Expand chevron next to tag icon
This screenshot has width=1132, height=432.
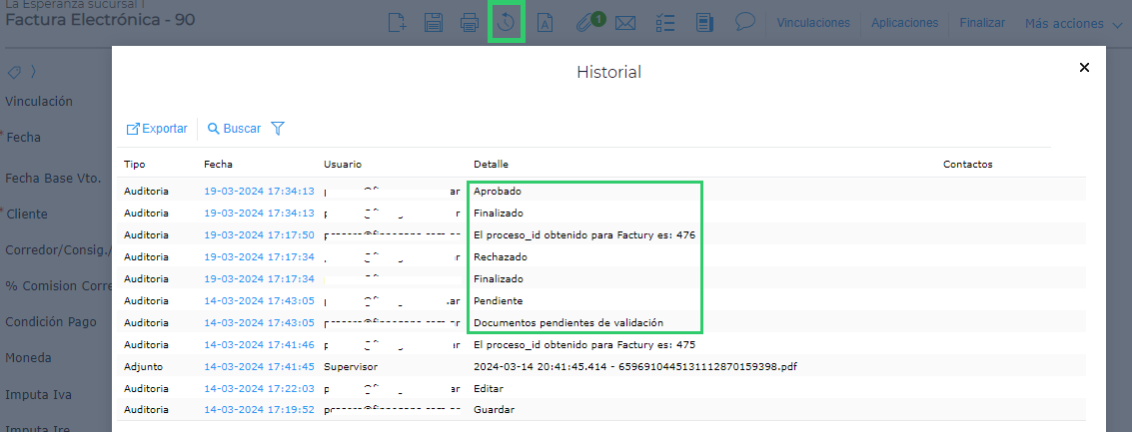33,72
